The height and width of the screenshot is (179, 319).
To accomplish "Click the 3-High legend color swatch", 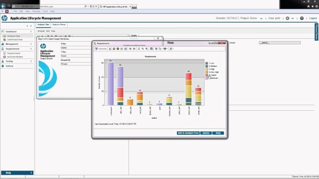I will click(207, 69).
